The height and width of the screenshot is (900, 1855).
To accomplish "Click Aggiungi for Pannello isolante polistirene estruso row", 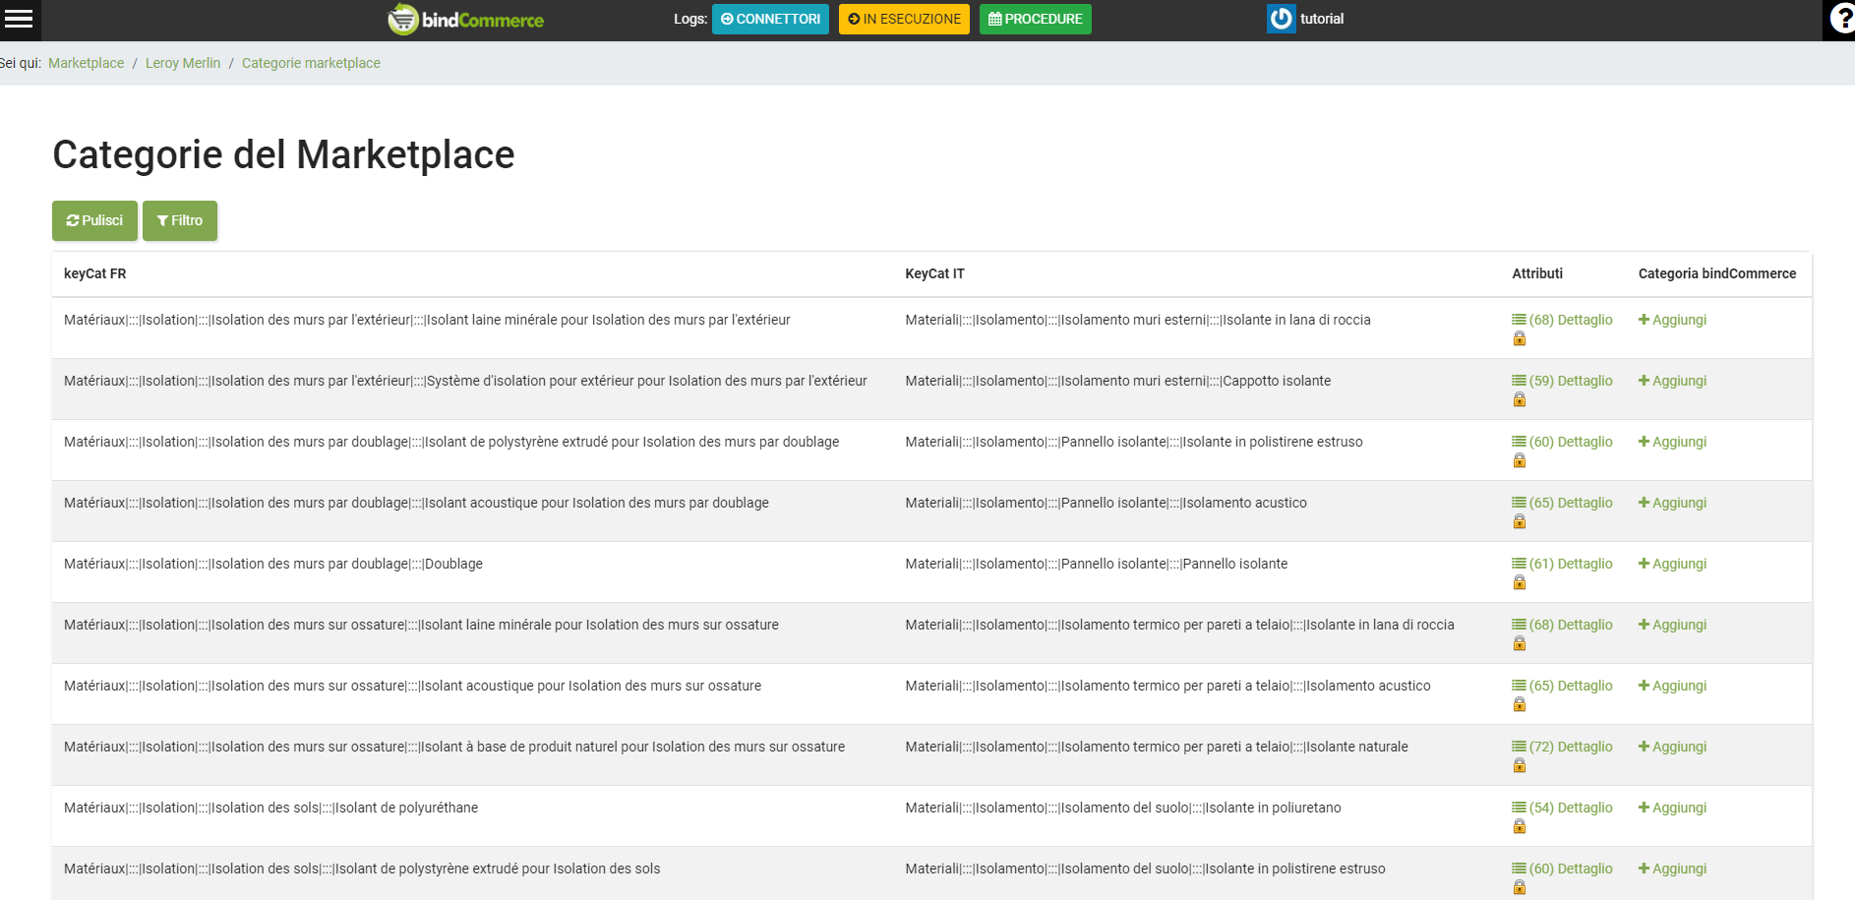I will (x=1672, y=442).
